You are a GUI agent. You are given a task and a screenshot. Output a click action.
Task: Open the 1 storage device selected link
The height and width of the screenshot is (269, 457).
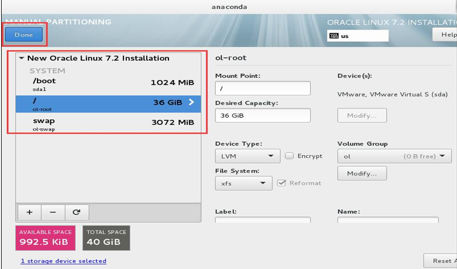click(63, 261)
